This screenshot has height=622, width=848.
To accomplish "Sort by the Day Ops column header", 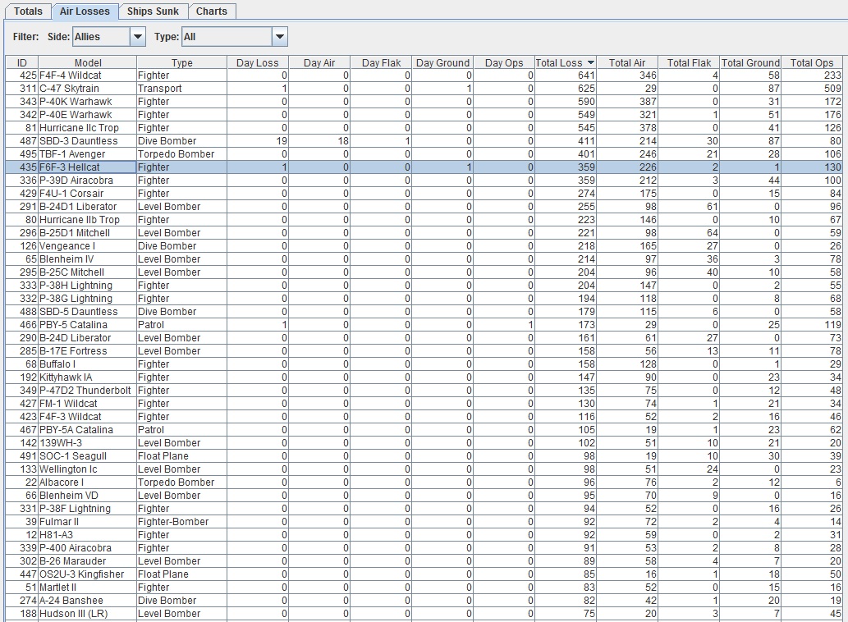I will coord(504,62).
